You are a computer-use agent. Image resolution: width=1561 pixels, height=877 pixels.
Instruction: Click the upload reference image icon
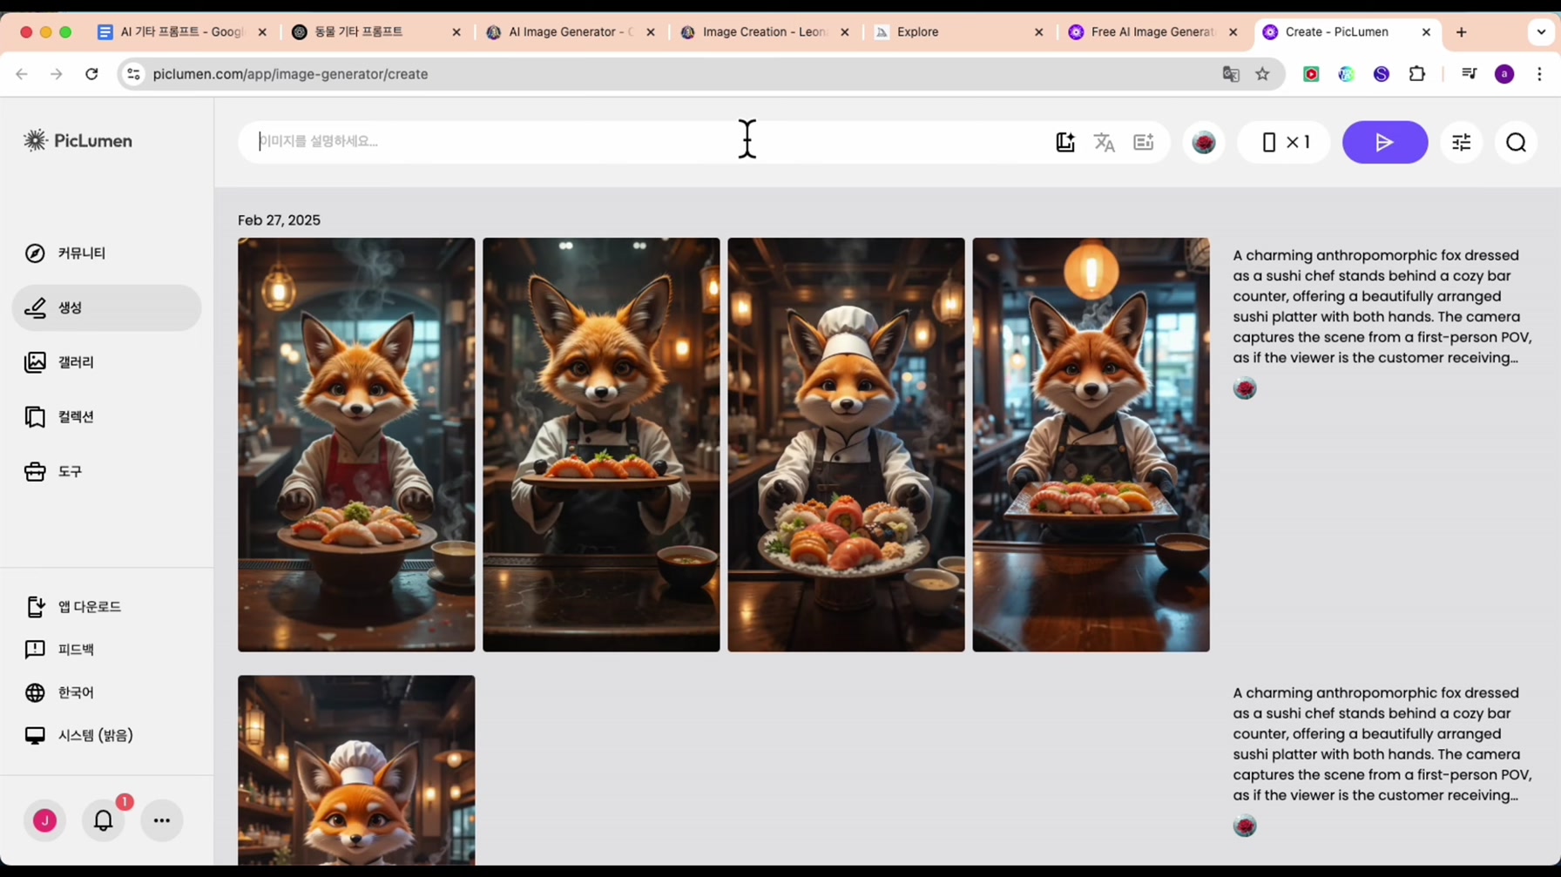click(1065, 142)
